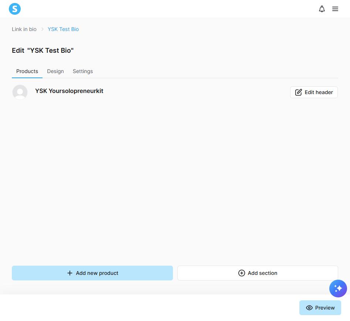Open the notifications bell
Screen dimensions: 350x321
point(322,9)
